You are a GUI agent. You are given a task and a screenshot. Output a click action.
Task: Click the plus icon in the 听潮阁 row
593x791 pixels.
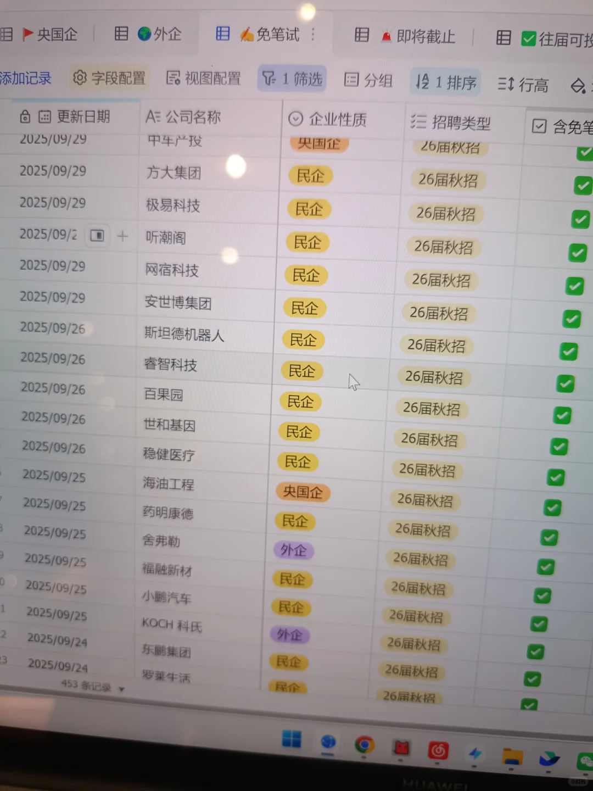122,236
